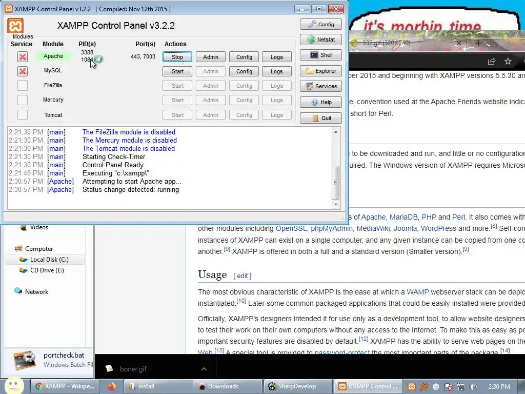Select Computer in the navigation pane
525x394 pixels.
(x=34, y=249)
